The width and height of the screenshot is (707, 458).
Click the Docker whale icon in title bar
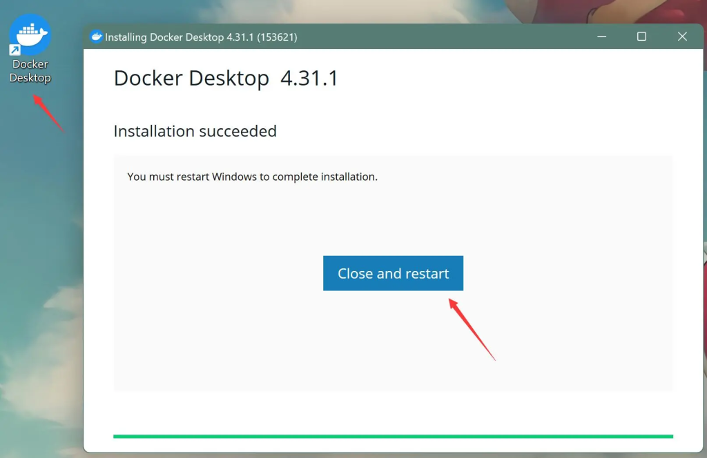96,37
